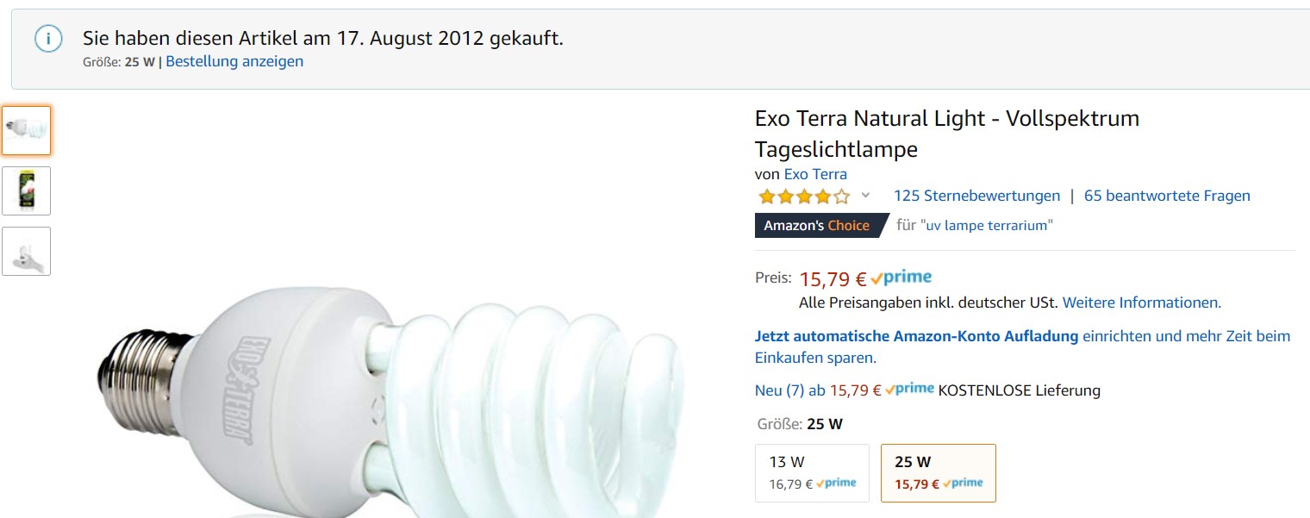Select the third hand-holding-lamp thumbnail

coord(26,251)
